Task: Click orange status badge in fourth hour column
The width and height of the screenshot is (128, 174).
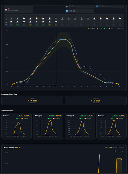Action: [x=30, y=25]
